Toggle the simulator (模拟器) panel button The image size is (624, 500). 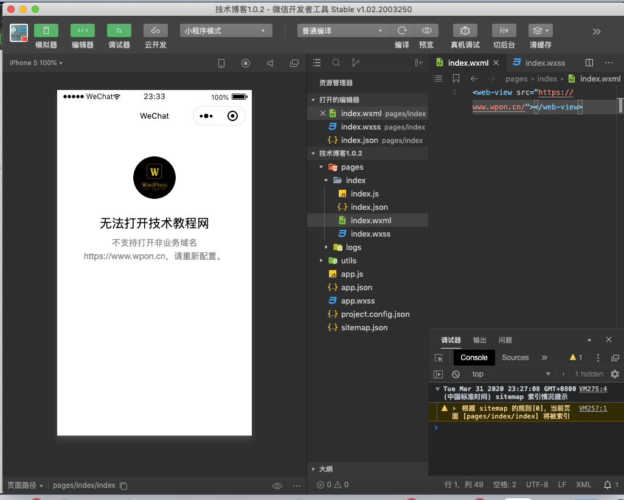coord(46,30)
